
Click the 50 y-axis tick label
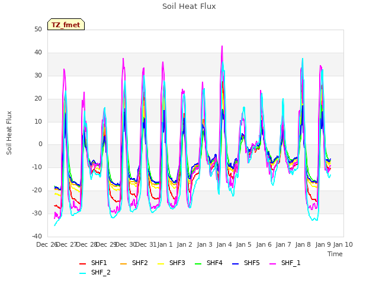[38, 29]
